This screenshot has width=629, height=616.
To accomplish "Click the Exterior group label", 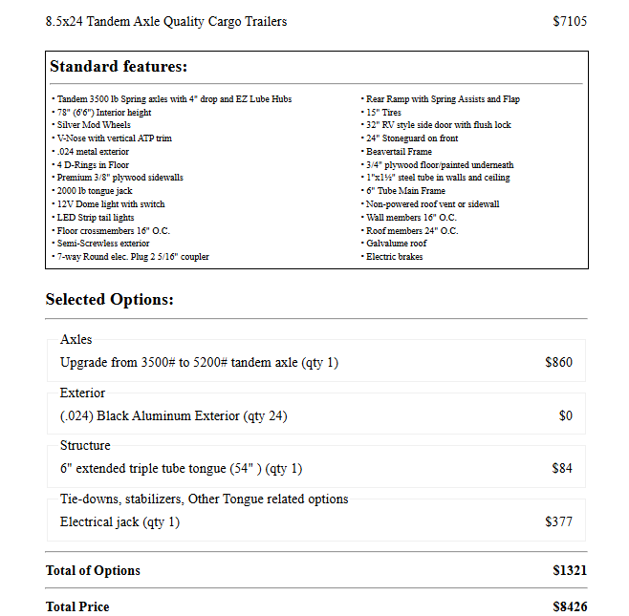I will point(82,393).
